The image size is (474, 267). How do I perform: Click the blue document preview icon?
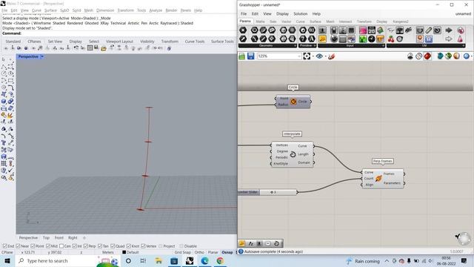point(440,56)
